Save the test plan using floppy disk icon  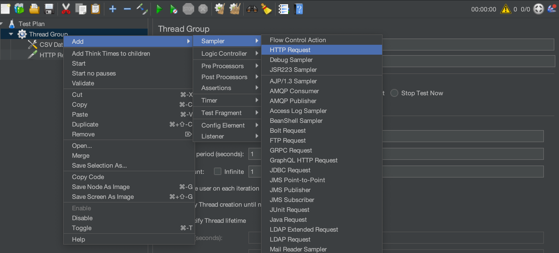(x=49, y=9)
